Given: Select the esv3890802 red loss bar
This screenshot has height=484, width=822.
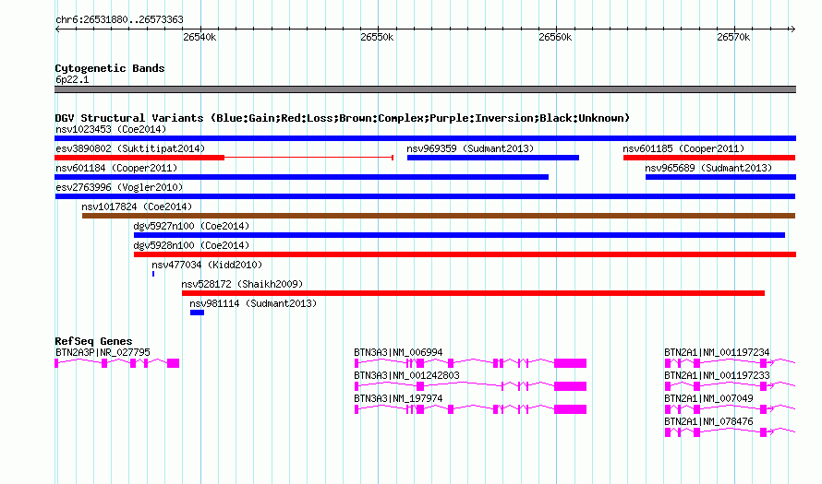Looking at the screenshot, I should click(224, 158).
